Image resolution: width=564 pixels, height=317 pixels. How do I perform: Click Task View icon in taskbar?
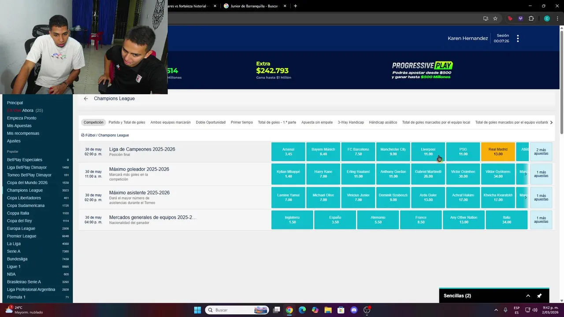click(276, 310)
